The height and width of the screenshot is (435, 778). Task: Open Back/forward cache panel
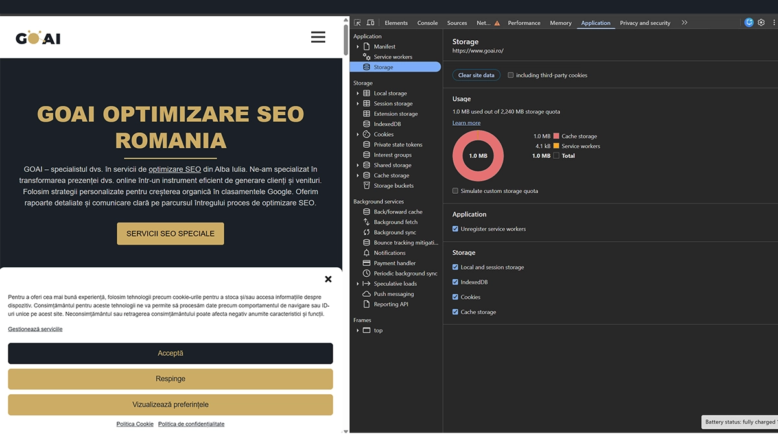click(x=398, y=212)
